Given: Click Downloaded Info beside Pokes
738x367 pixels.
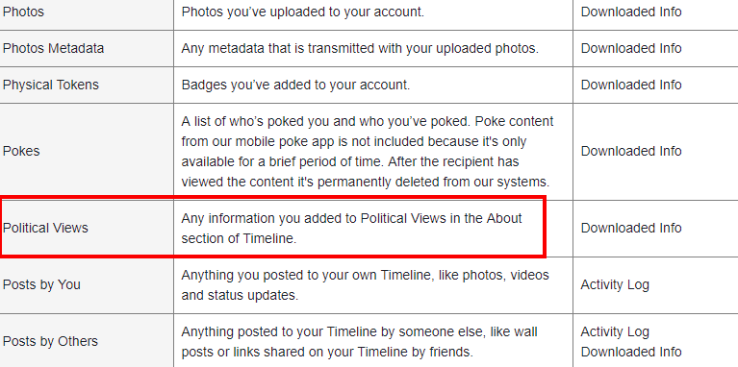Looking at the screenshot, I should point(631,151).
